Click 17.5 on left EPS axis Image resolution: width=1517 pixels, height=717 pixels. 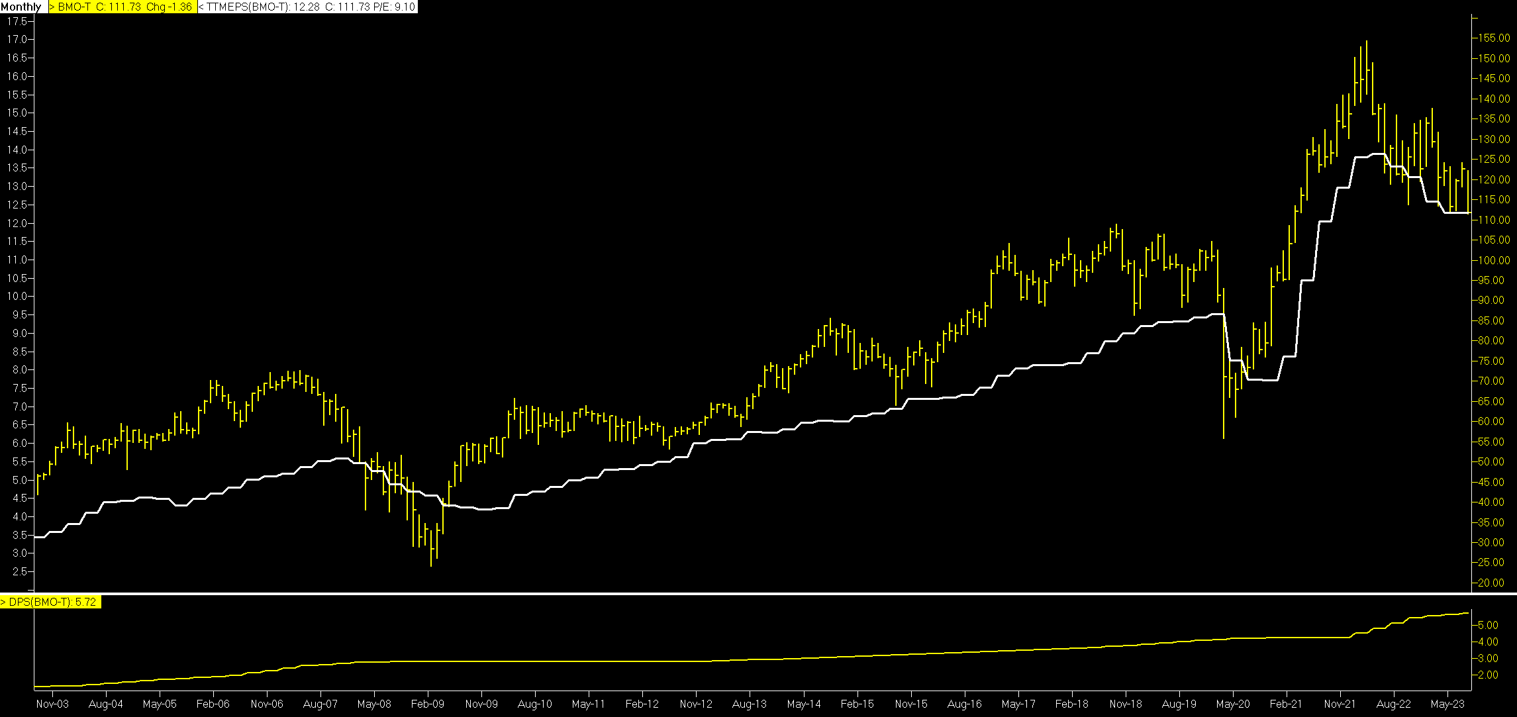click(17, 21)
